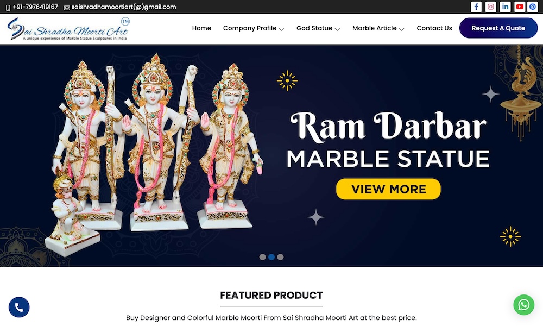The width and height of the screenshot is (543, 326).
Task: Open the Instagram social icon
Action: point(491,7)
